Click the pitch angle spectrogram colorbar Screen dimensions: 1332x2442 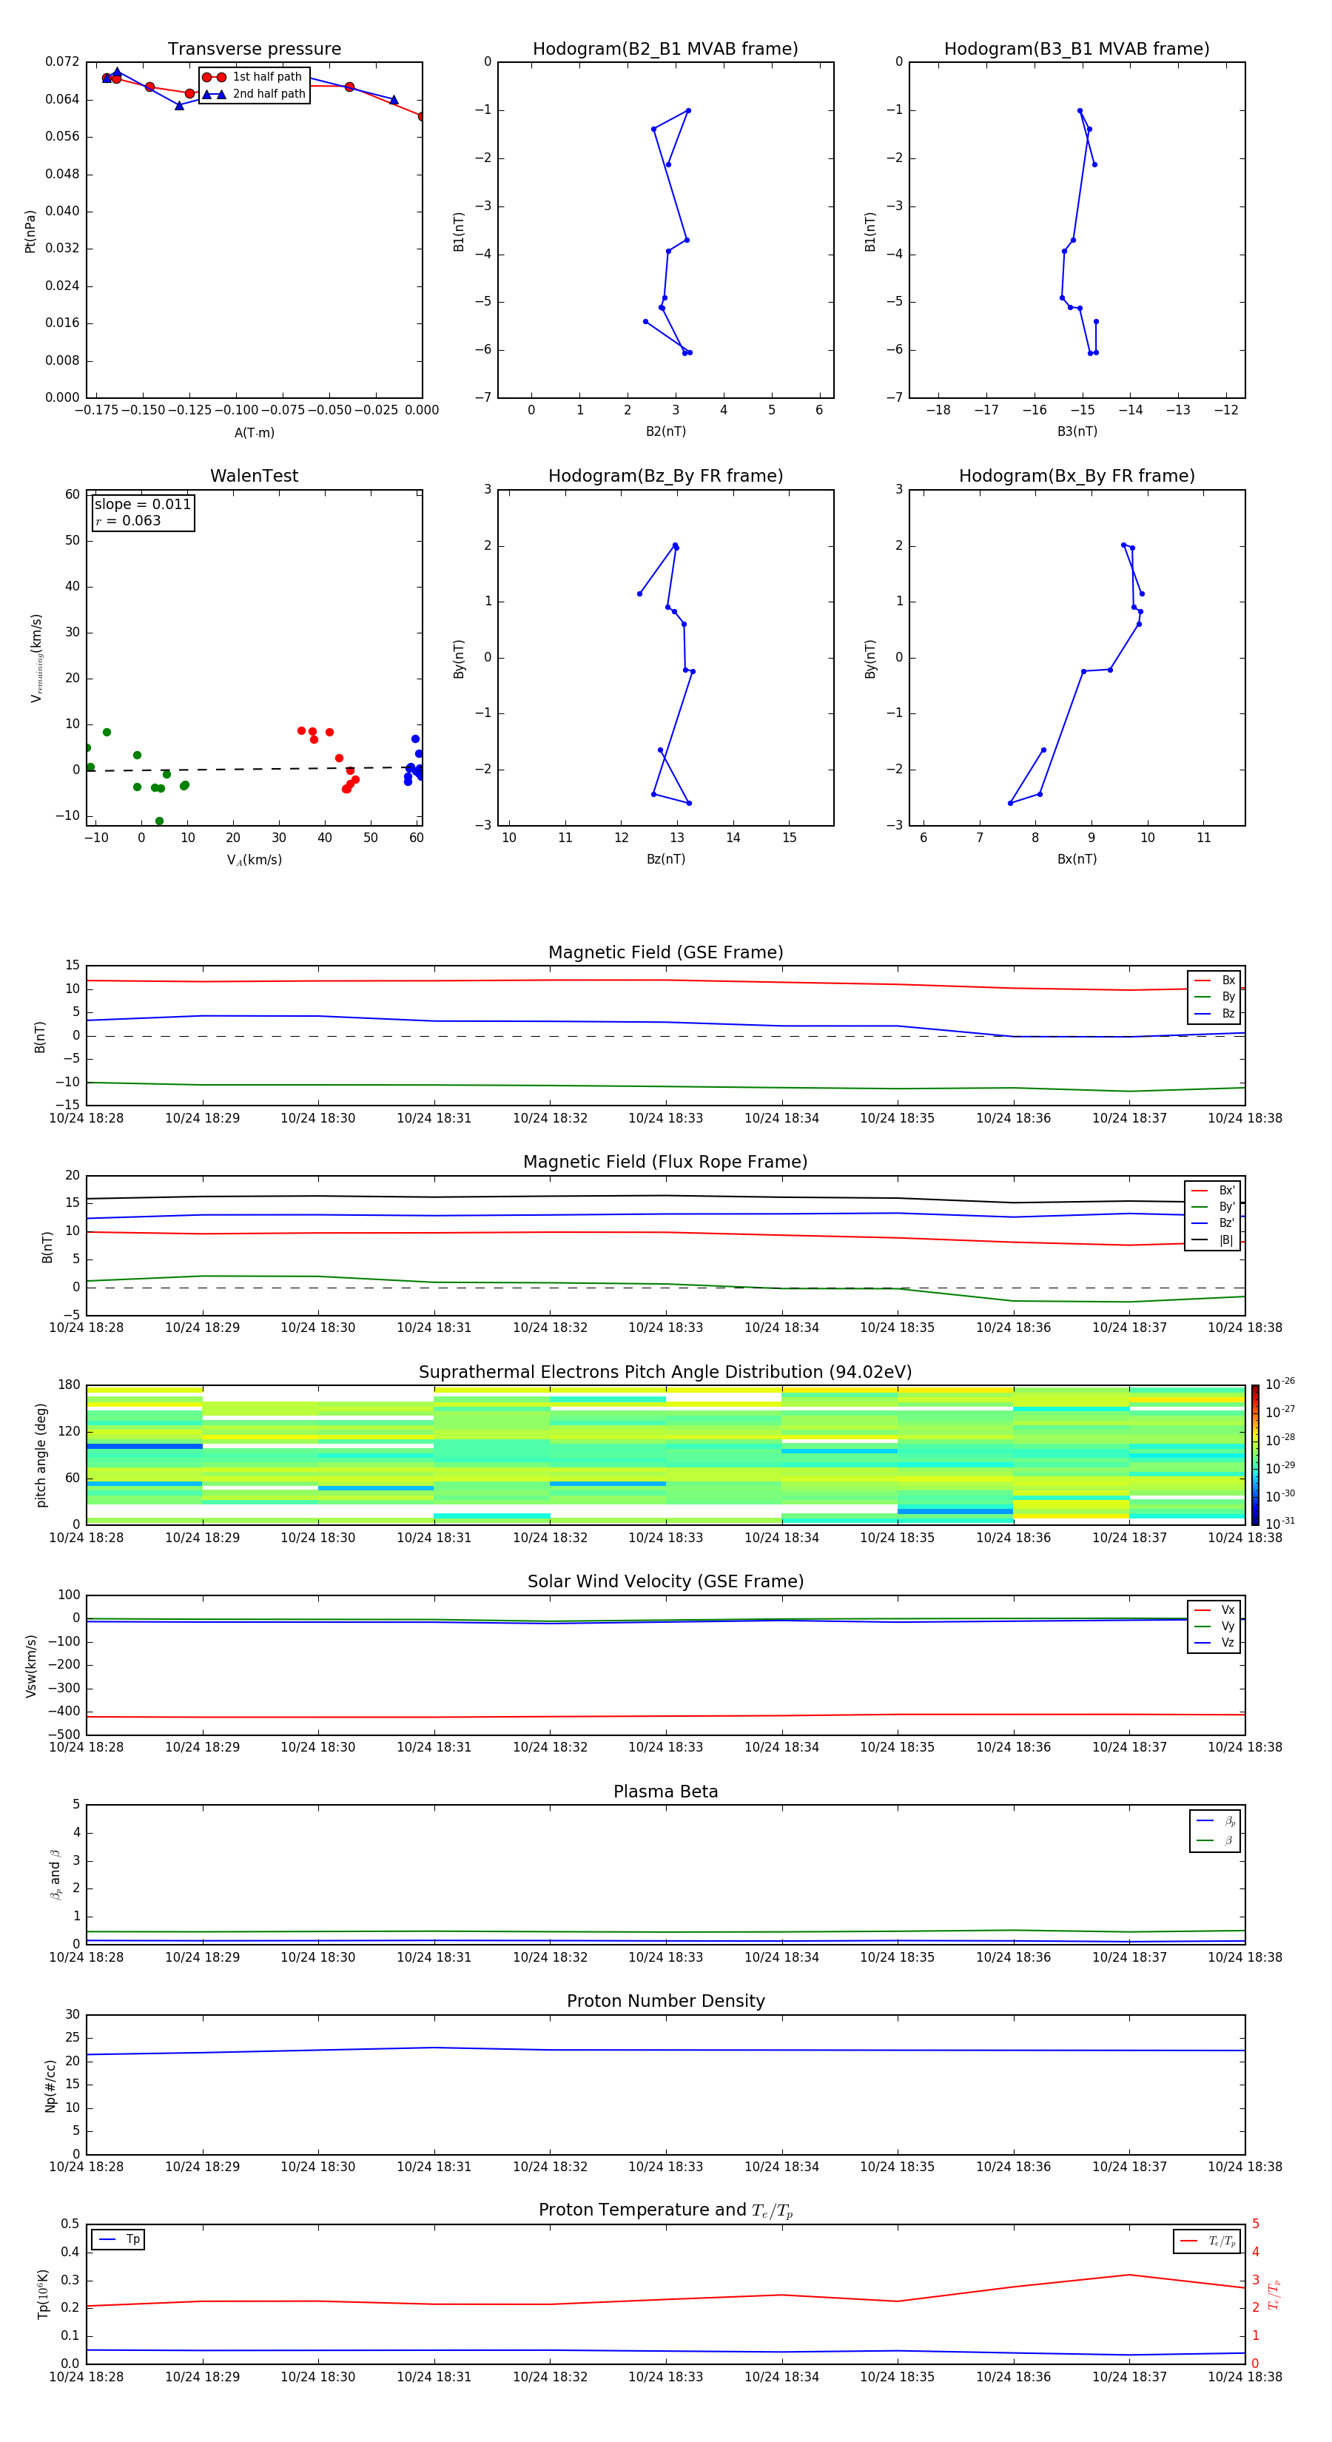click(1254, 1454)
